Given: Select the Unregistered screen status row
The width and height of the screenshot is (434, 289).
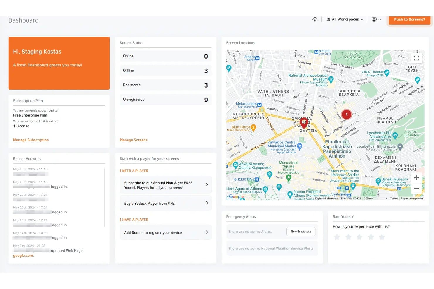Looking at the screenshot, I should pyautogui.click(x=165, y=100).
